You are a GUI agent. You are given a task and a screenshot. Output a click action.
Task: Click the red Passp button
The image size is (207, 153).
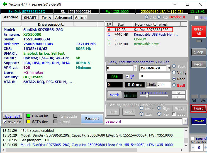(199, 108)
